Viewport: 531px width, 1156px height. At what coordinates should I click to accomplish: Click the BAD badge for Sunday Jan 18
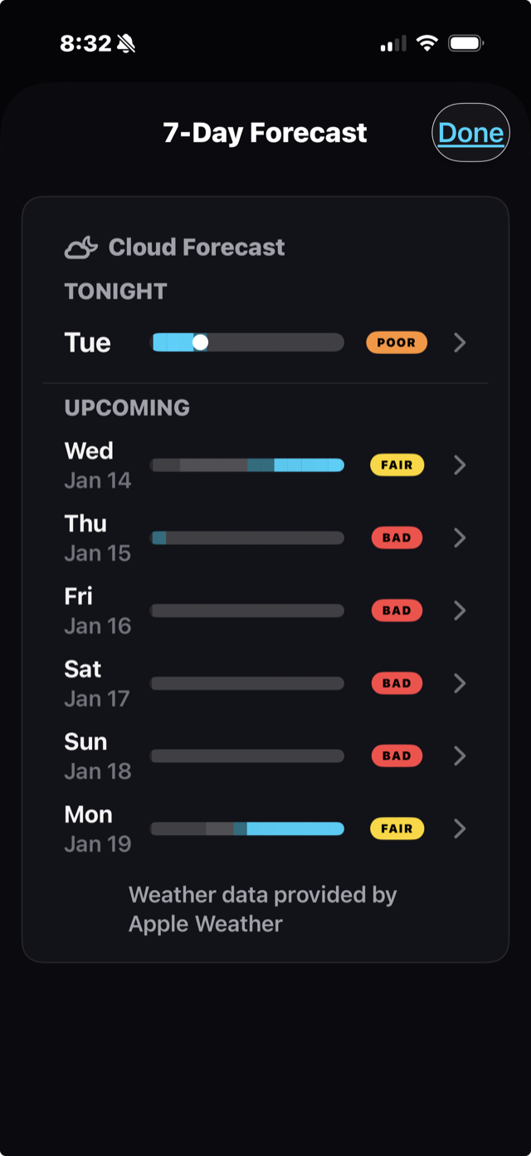[x=397, y=755]
